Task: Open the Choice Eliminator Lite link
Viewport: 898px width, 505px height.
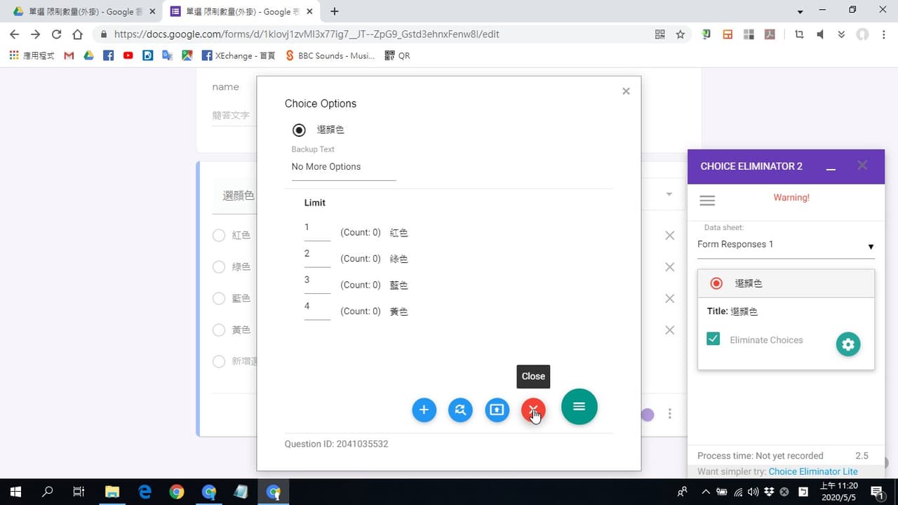Action: pyautogui.click(x=813, y=471)
